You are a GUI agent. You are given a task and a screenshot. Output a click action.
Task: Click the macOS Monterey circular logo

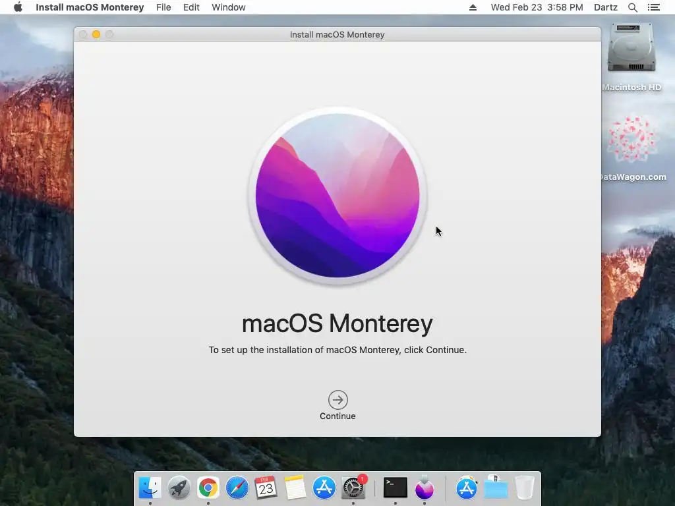pyautogui.click(x=337, y=195)
